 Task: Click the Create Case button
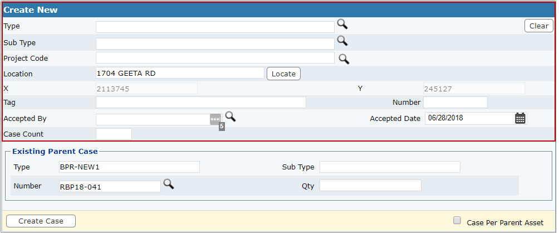click(x=41, y=221)
